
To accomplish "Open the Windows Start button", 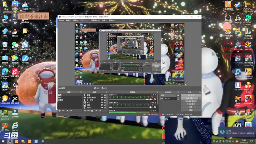I will [x=3, y=141].
